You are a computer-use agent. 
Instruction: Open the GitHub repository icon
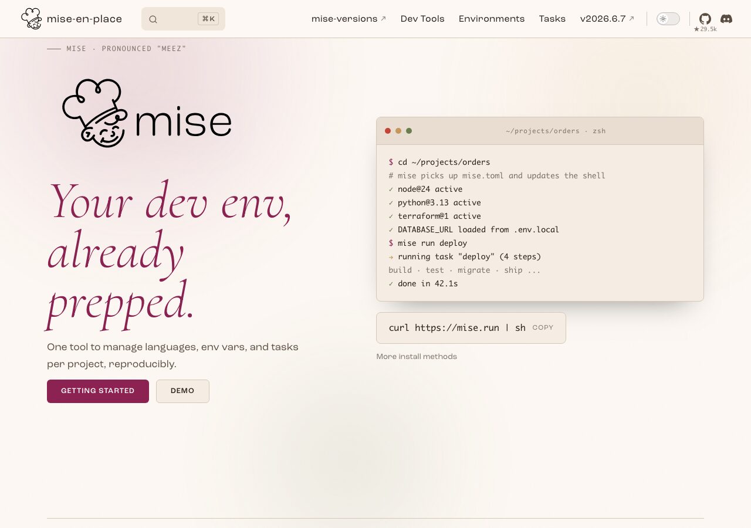[x=705, y=19]
